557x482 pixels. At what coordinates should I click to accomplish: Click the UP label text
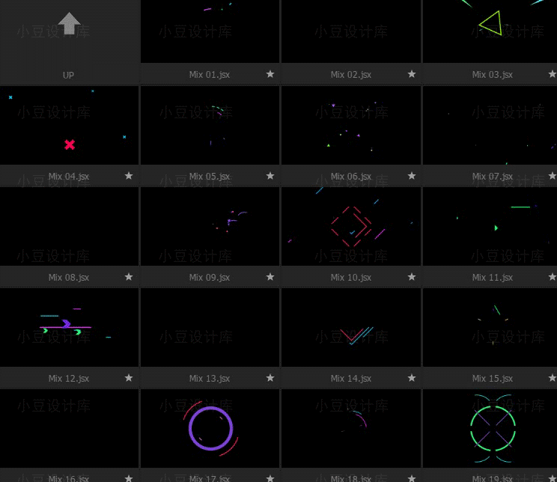(x=68, y=75)
